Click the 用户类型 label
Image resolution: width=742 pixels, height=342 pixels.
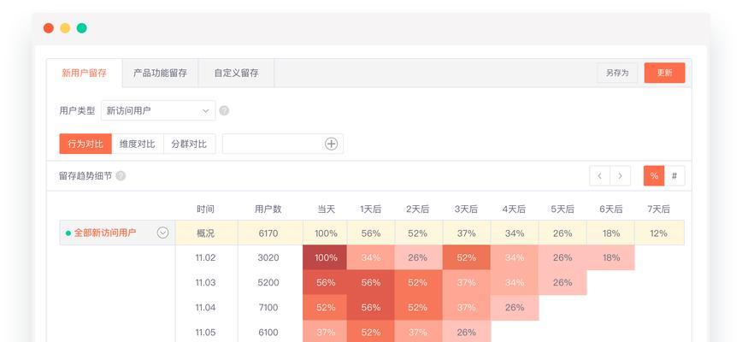(x=77, y=110)
